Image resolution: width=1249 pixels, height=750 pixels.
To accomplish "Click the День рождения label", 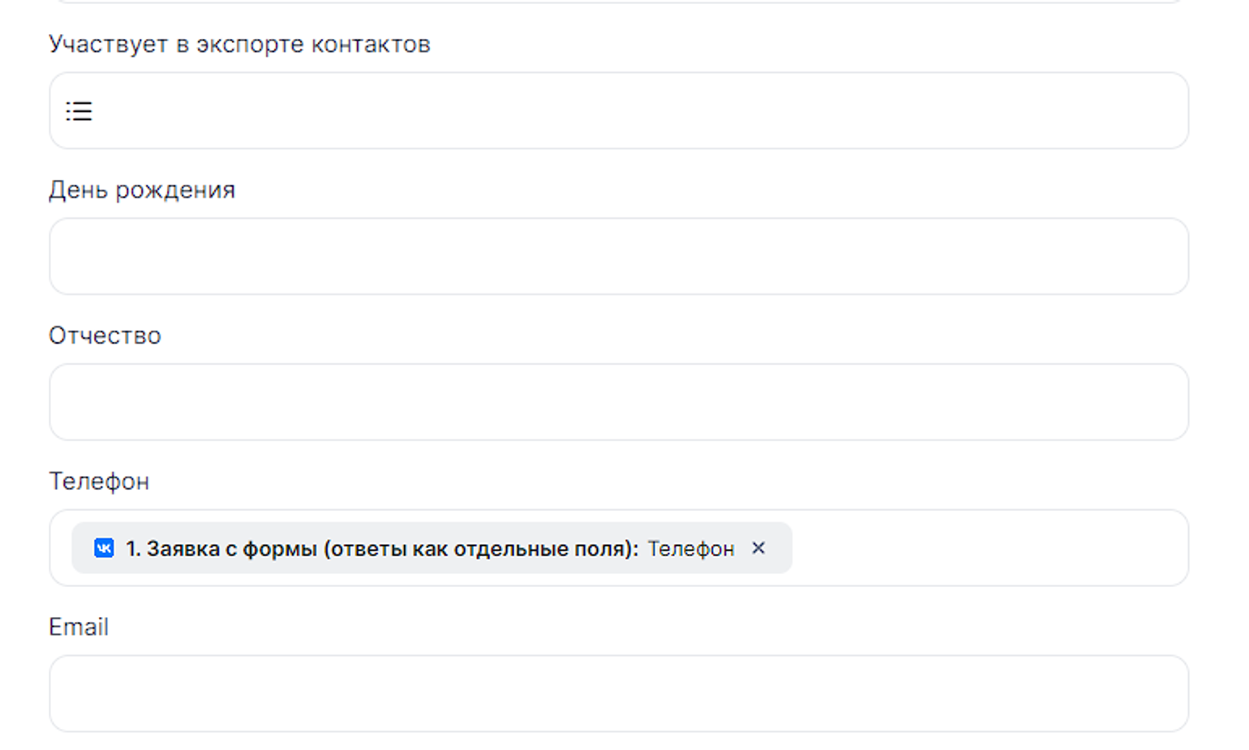I will click(x=142, y=190).
